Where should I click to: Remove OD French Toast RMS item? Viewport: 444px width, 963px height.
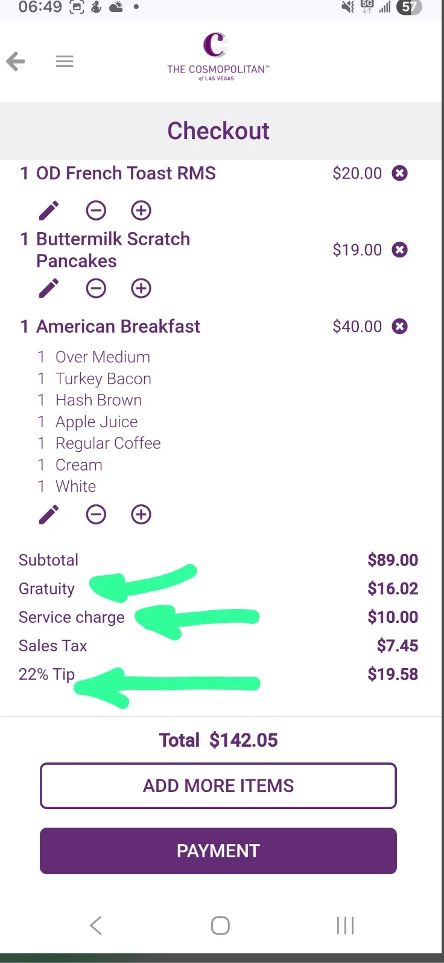399,173
